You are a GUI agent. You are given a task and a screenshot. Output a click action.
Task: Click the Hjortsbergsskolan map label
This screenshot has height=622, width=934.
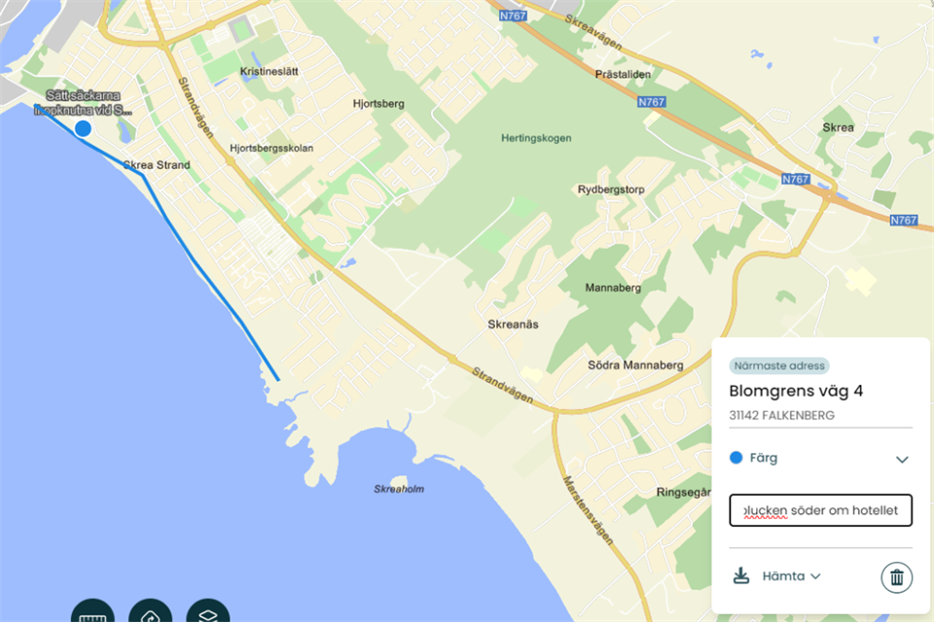pyautogui.click(x=271, y=148)
